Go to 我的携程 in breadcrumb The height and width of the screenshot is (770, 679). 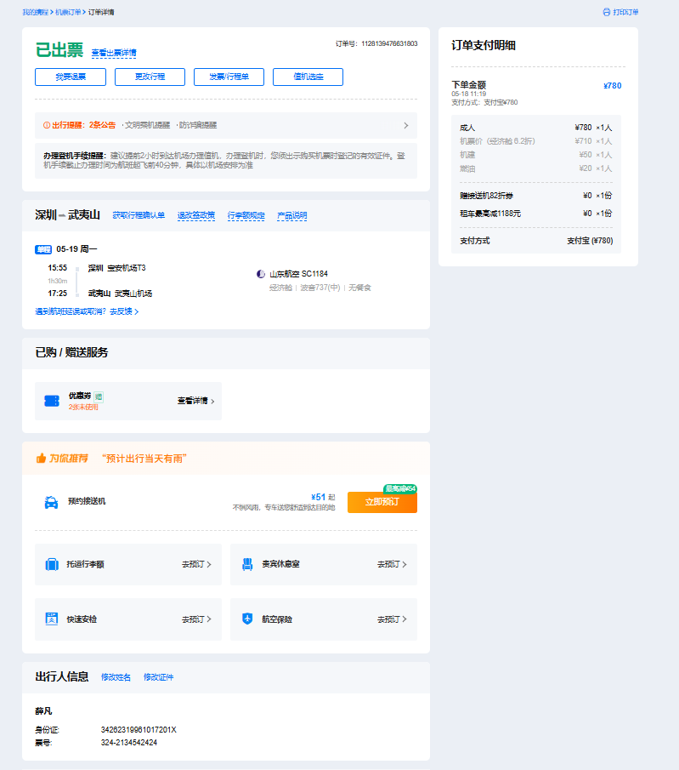[36, 13]
